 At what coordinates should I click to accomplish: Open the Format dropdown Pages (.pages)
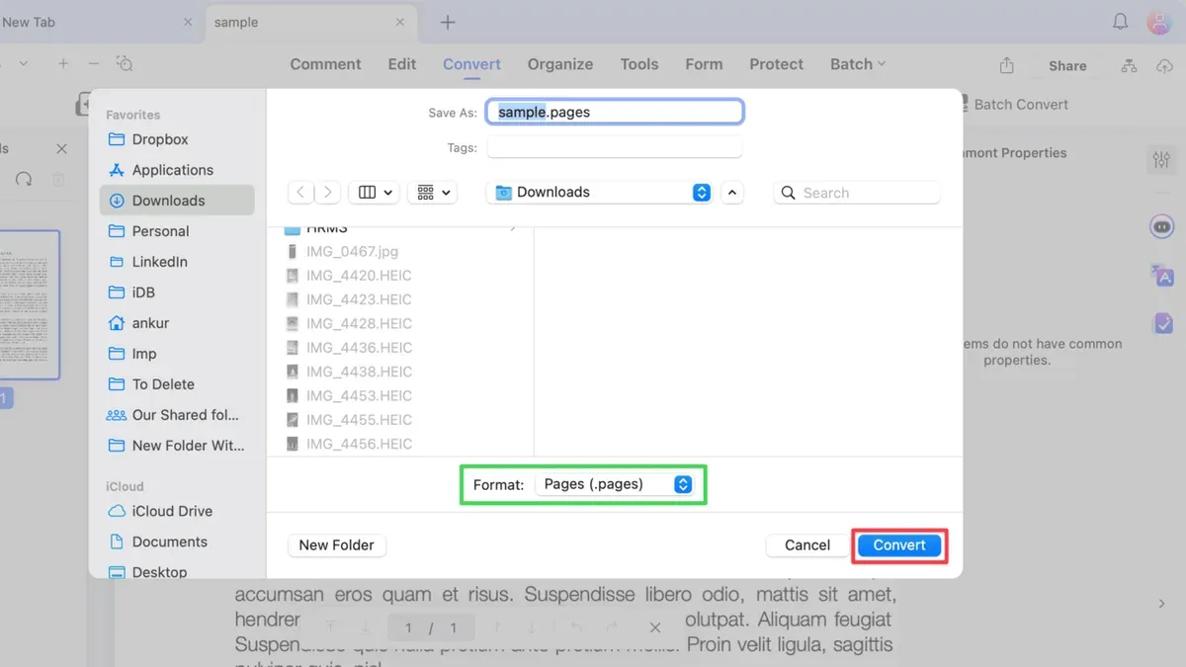[x=615, y=484]
